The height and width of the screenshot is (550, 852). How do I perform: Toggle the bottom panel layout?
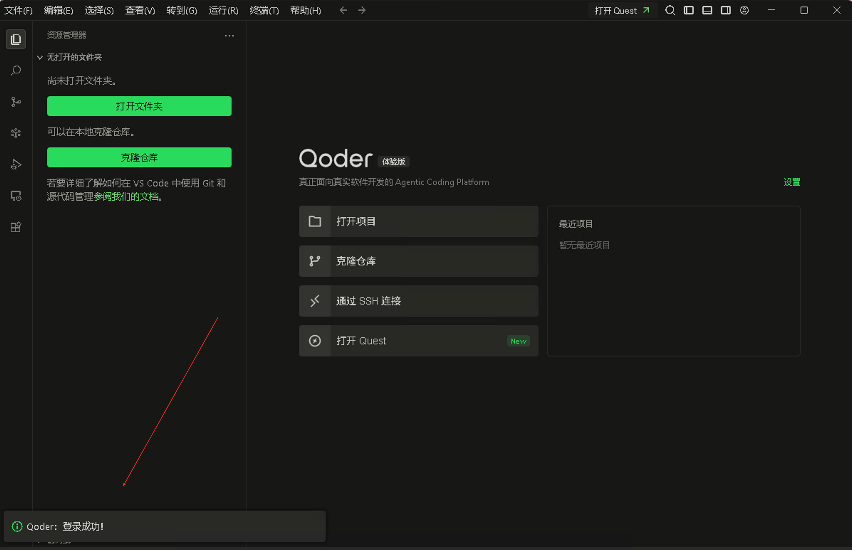pyautogui.click(x=707, y=10)
